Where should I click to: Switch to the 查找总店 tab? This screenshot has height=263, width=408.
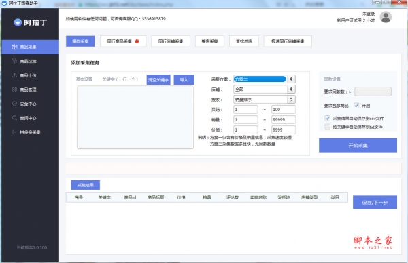click(244, 41)
